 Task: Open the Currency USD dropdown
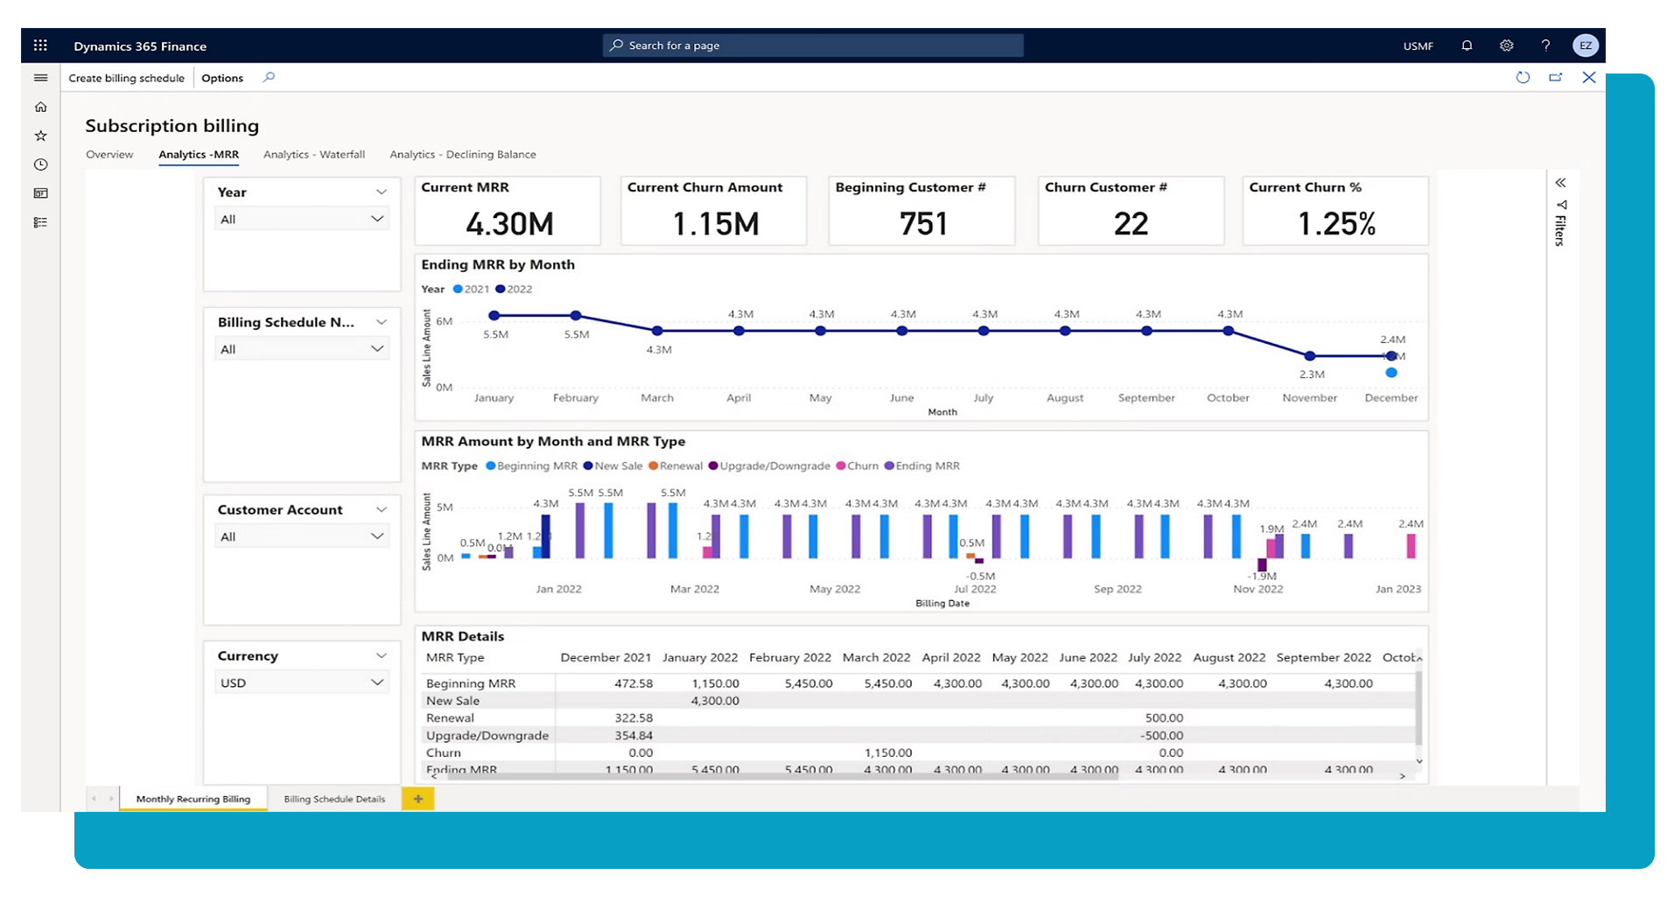[x=301, y=682]
